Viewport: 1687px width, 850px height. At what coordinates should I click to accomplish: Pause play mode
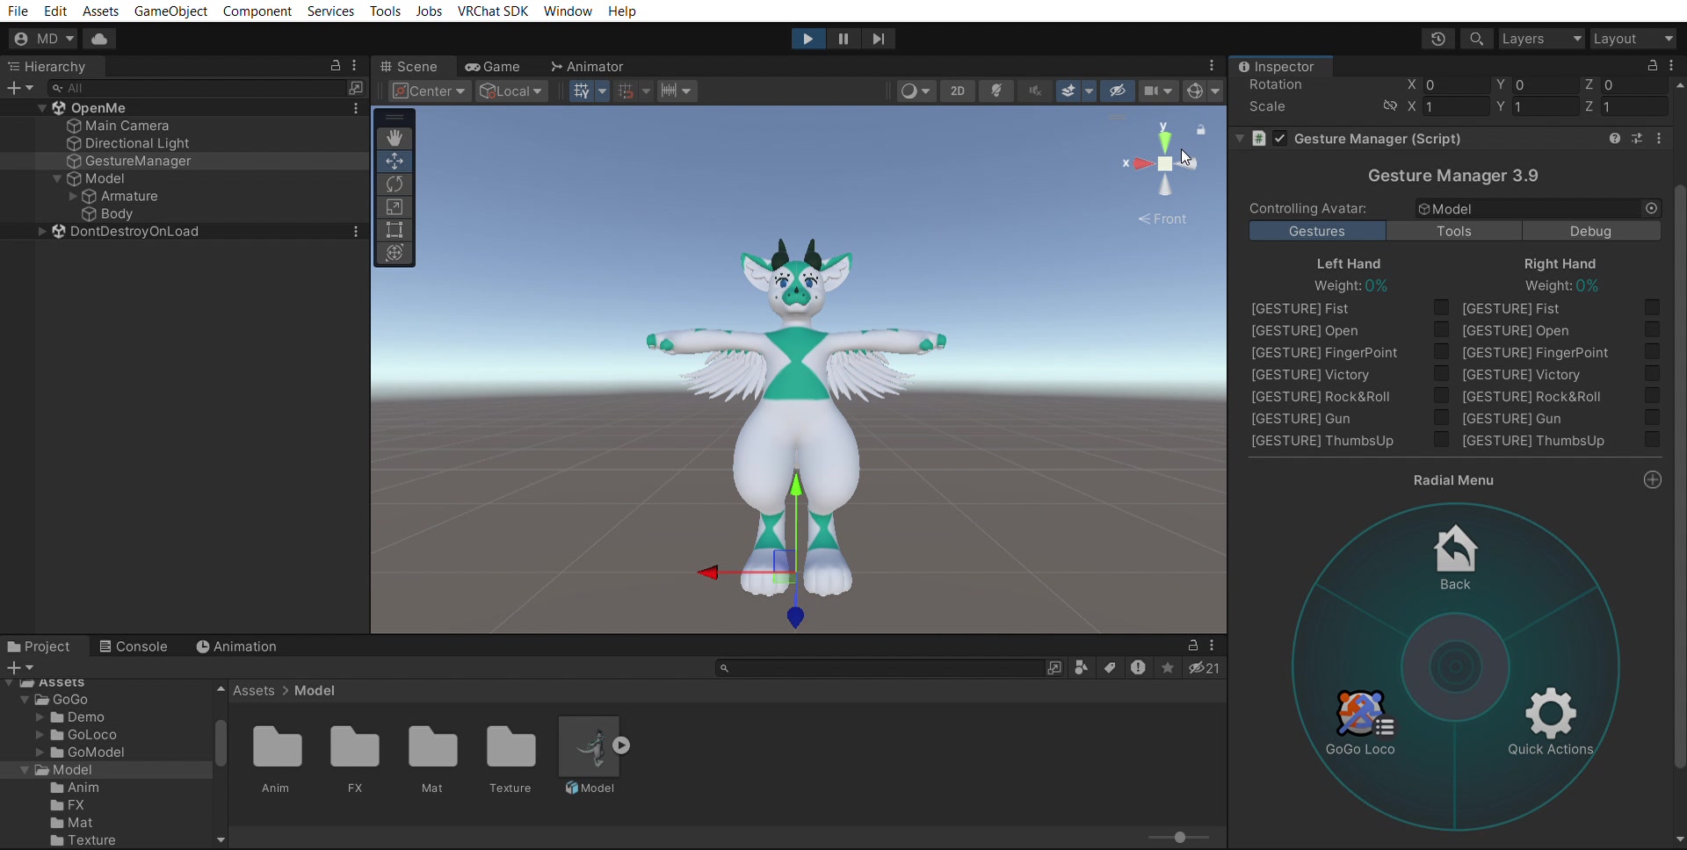click(843, 39)
